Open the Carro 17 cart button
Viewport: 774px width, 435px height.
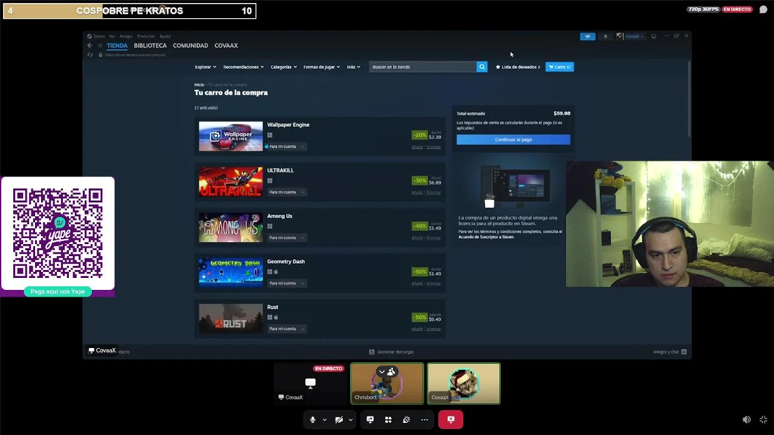(559, 67)
